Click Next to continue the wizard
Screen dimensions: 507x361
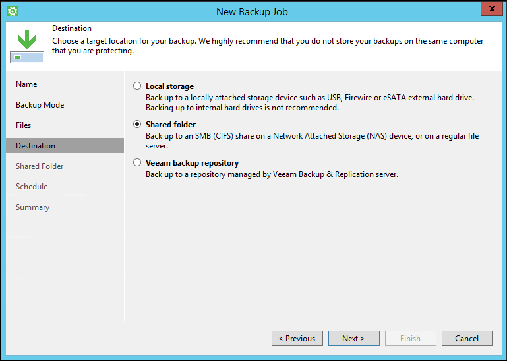(353, 339)
